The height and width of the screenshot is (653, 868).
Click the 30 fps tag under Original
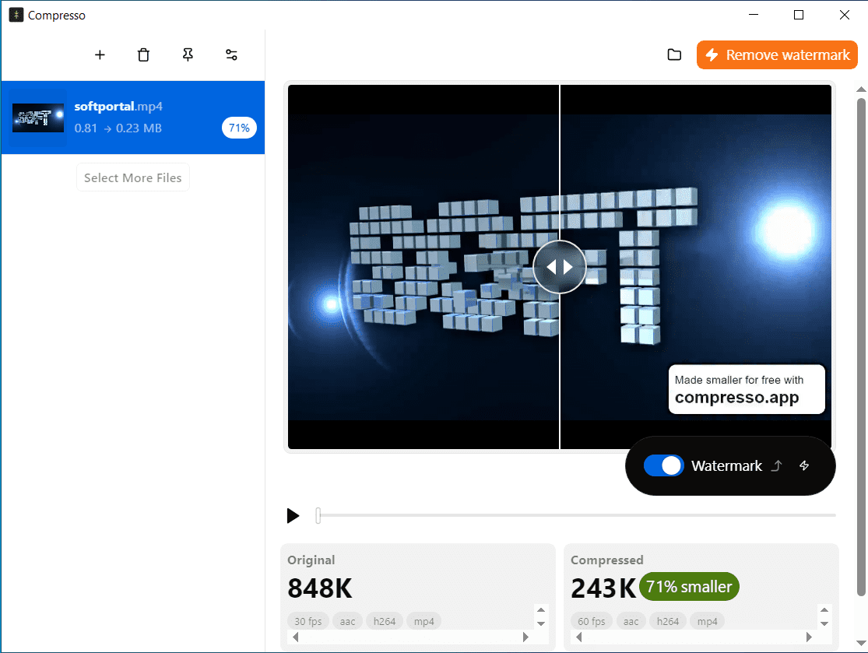307,621
